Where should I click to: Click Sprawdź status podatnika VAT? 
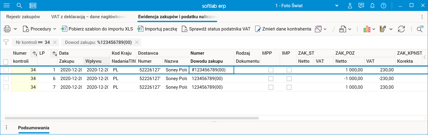coord(216,29)
